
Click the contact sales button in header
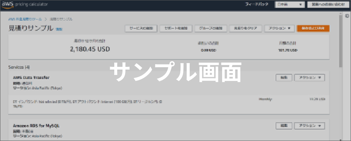(x=328, y=5)
